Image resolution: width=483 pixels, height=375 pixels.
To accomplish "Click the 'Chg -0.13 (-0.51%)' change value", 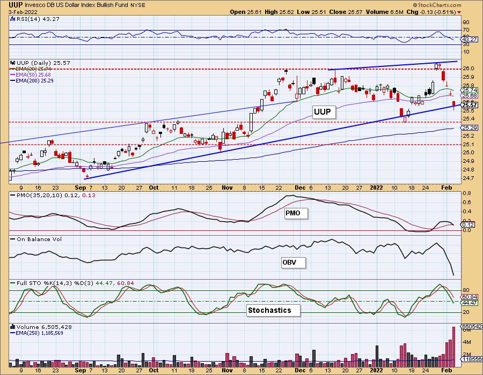I will (x=431, y=12).
